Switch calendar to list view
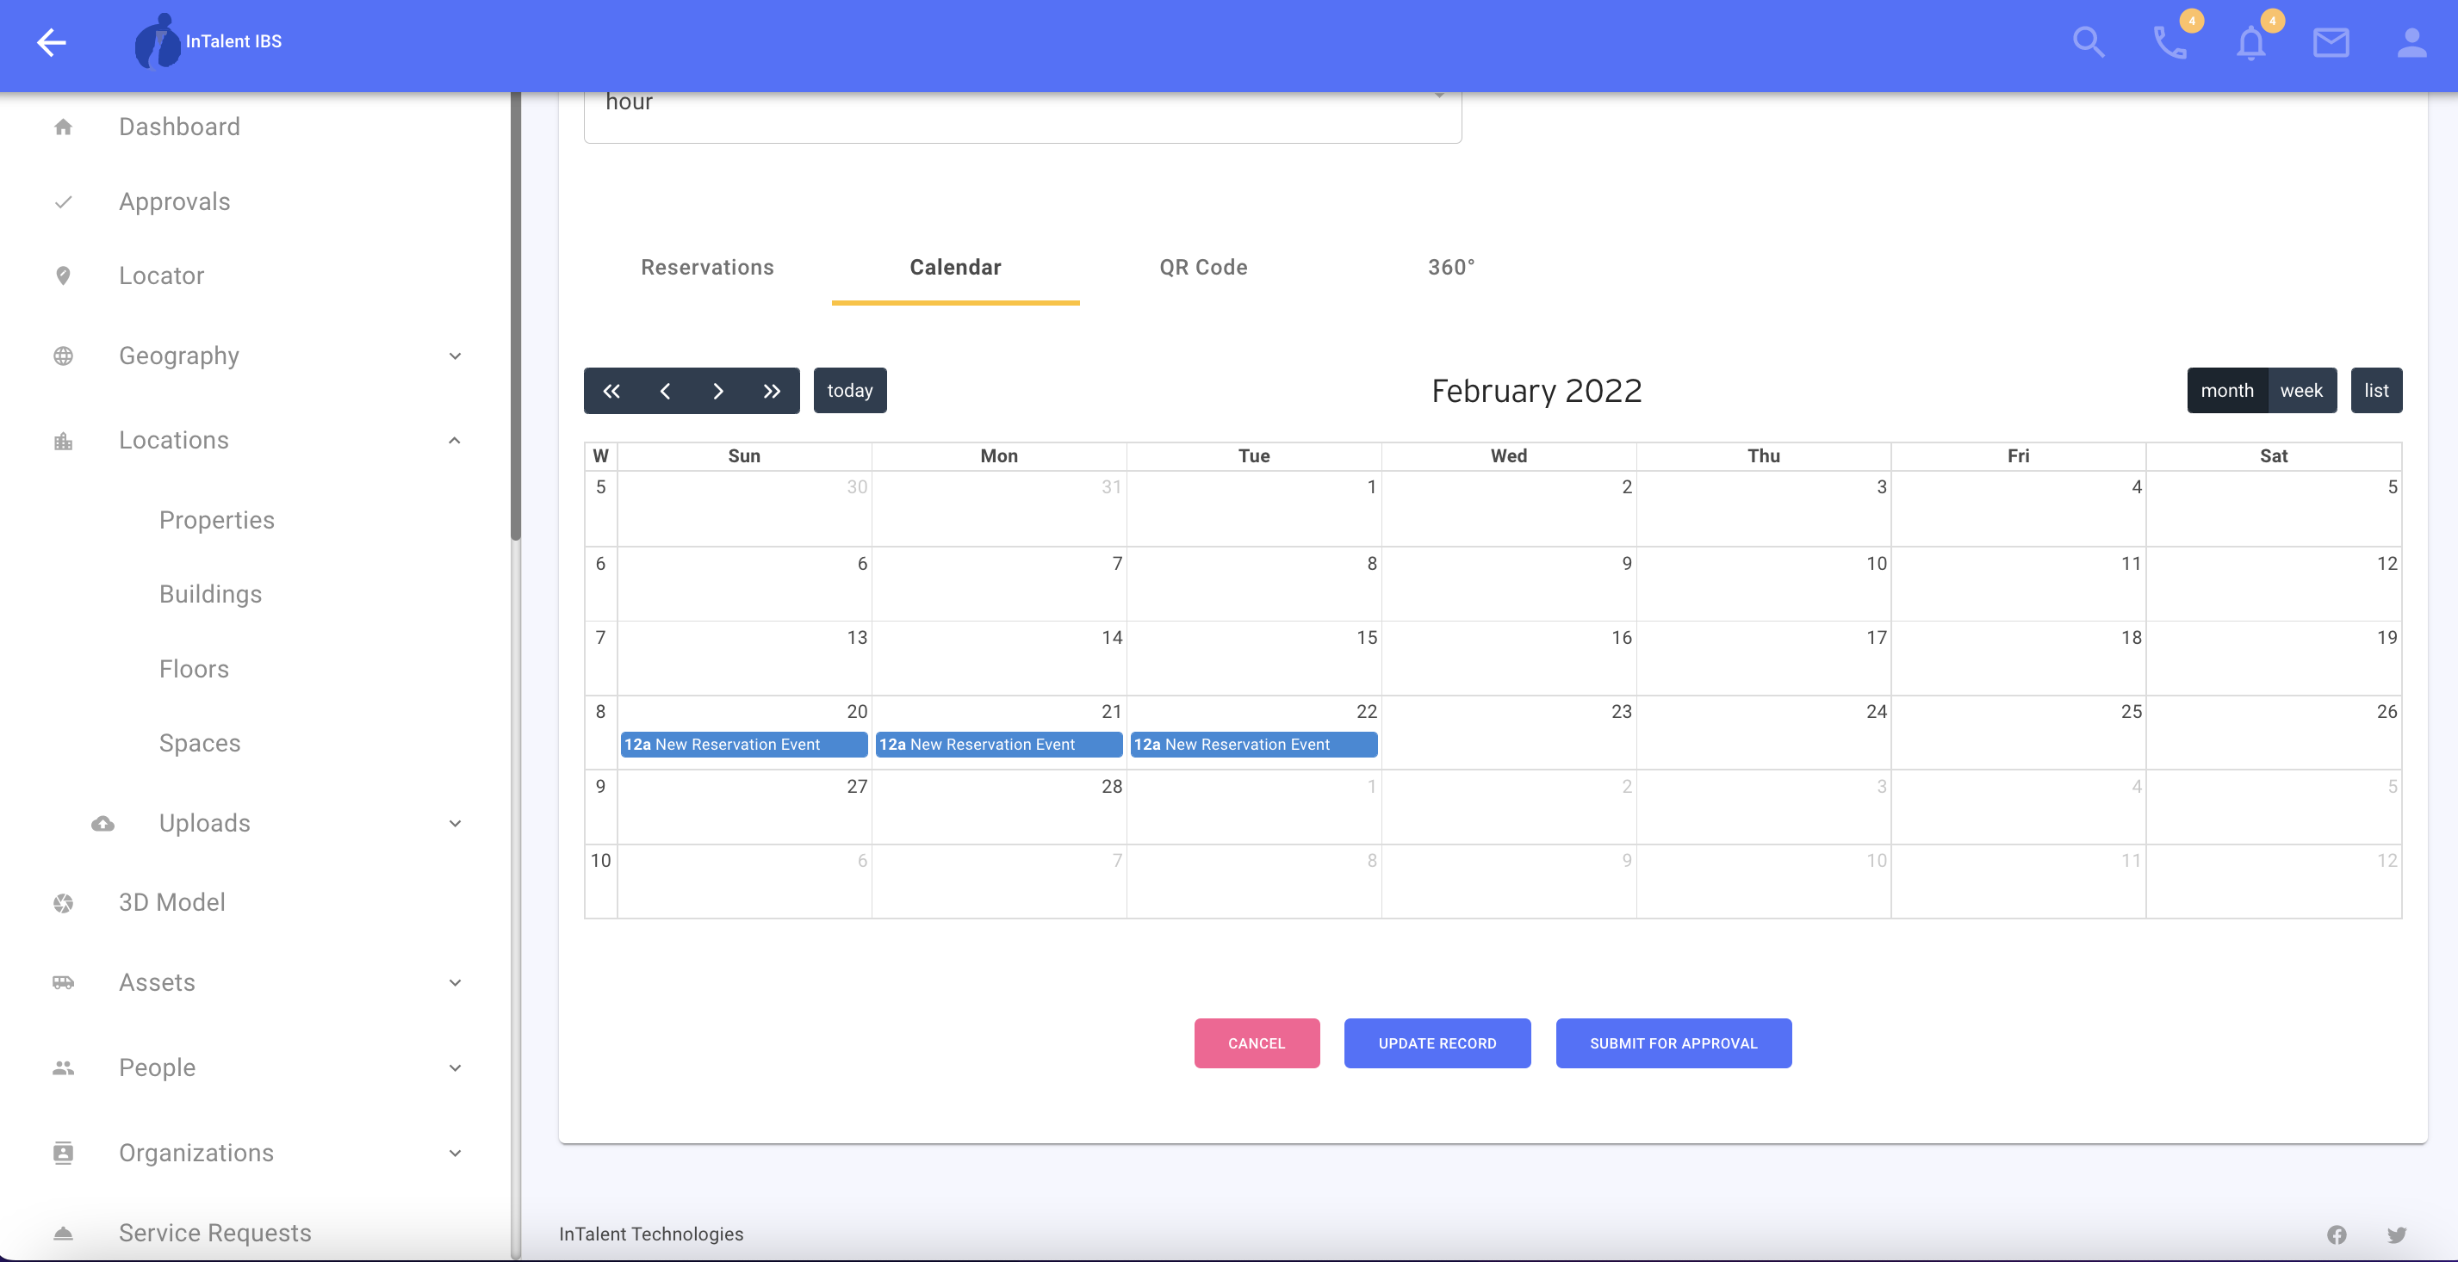The image size is (2458, 1262). point(2375,391)
